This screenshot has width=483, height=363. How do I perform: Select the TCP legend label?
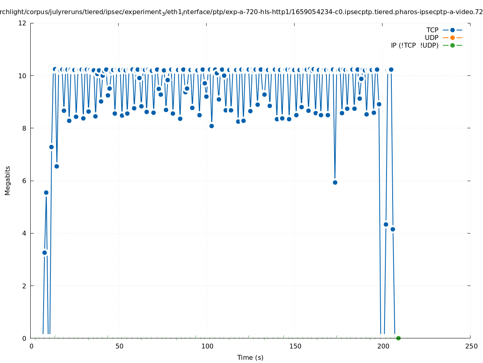coord(432,30)
